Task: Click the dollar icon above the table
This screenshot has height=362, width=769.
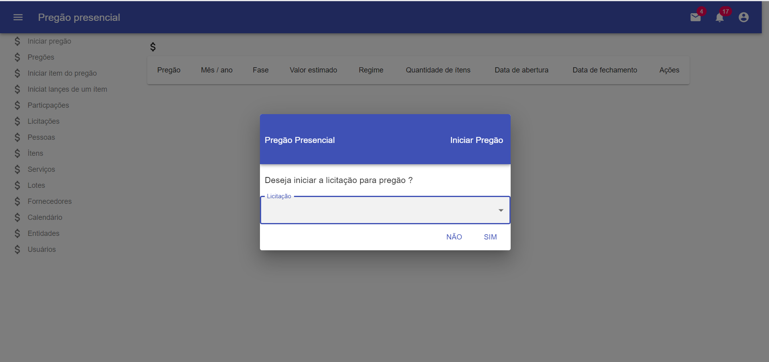Action: (153, 47)
